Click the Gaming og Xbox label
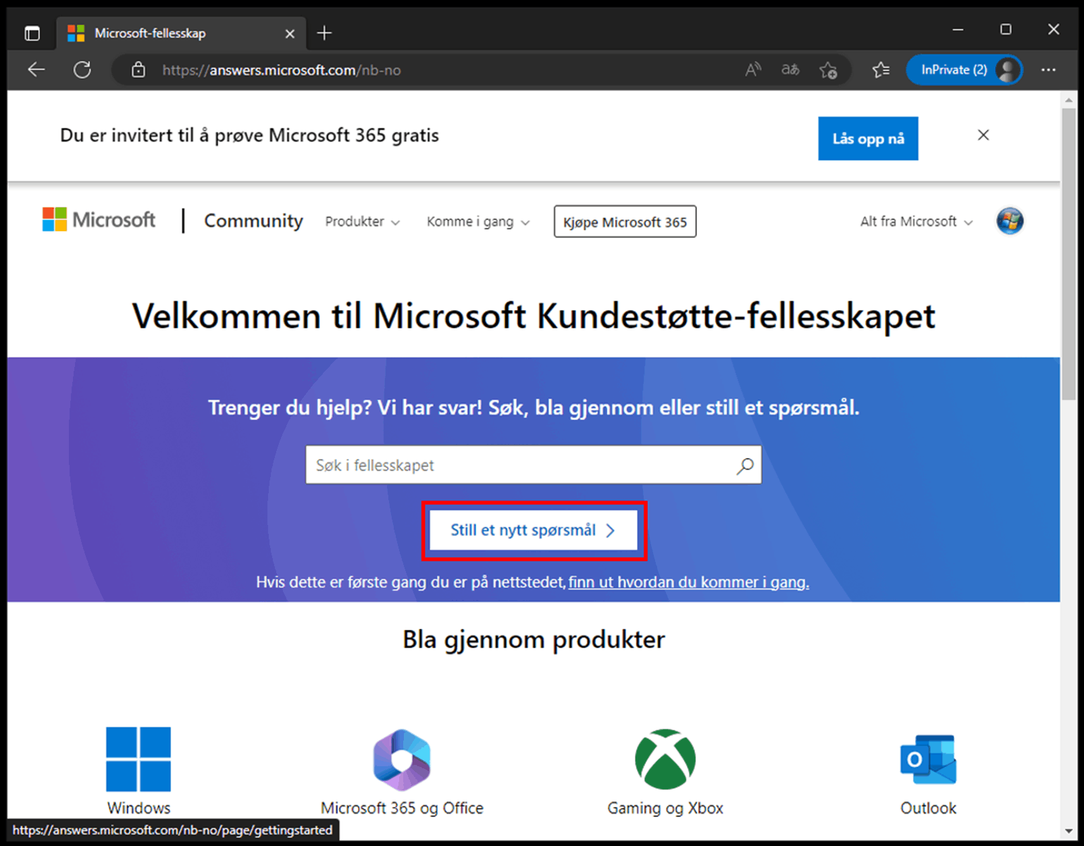The image size is (1084, 846). point(665,808)
